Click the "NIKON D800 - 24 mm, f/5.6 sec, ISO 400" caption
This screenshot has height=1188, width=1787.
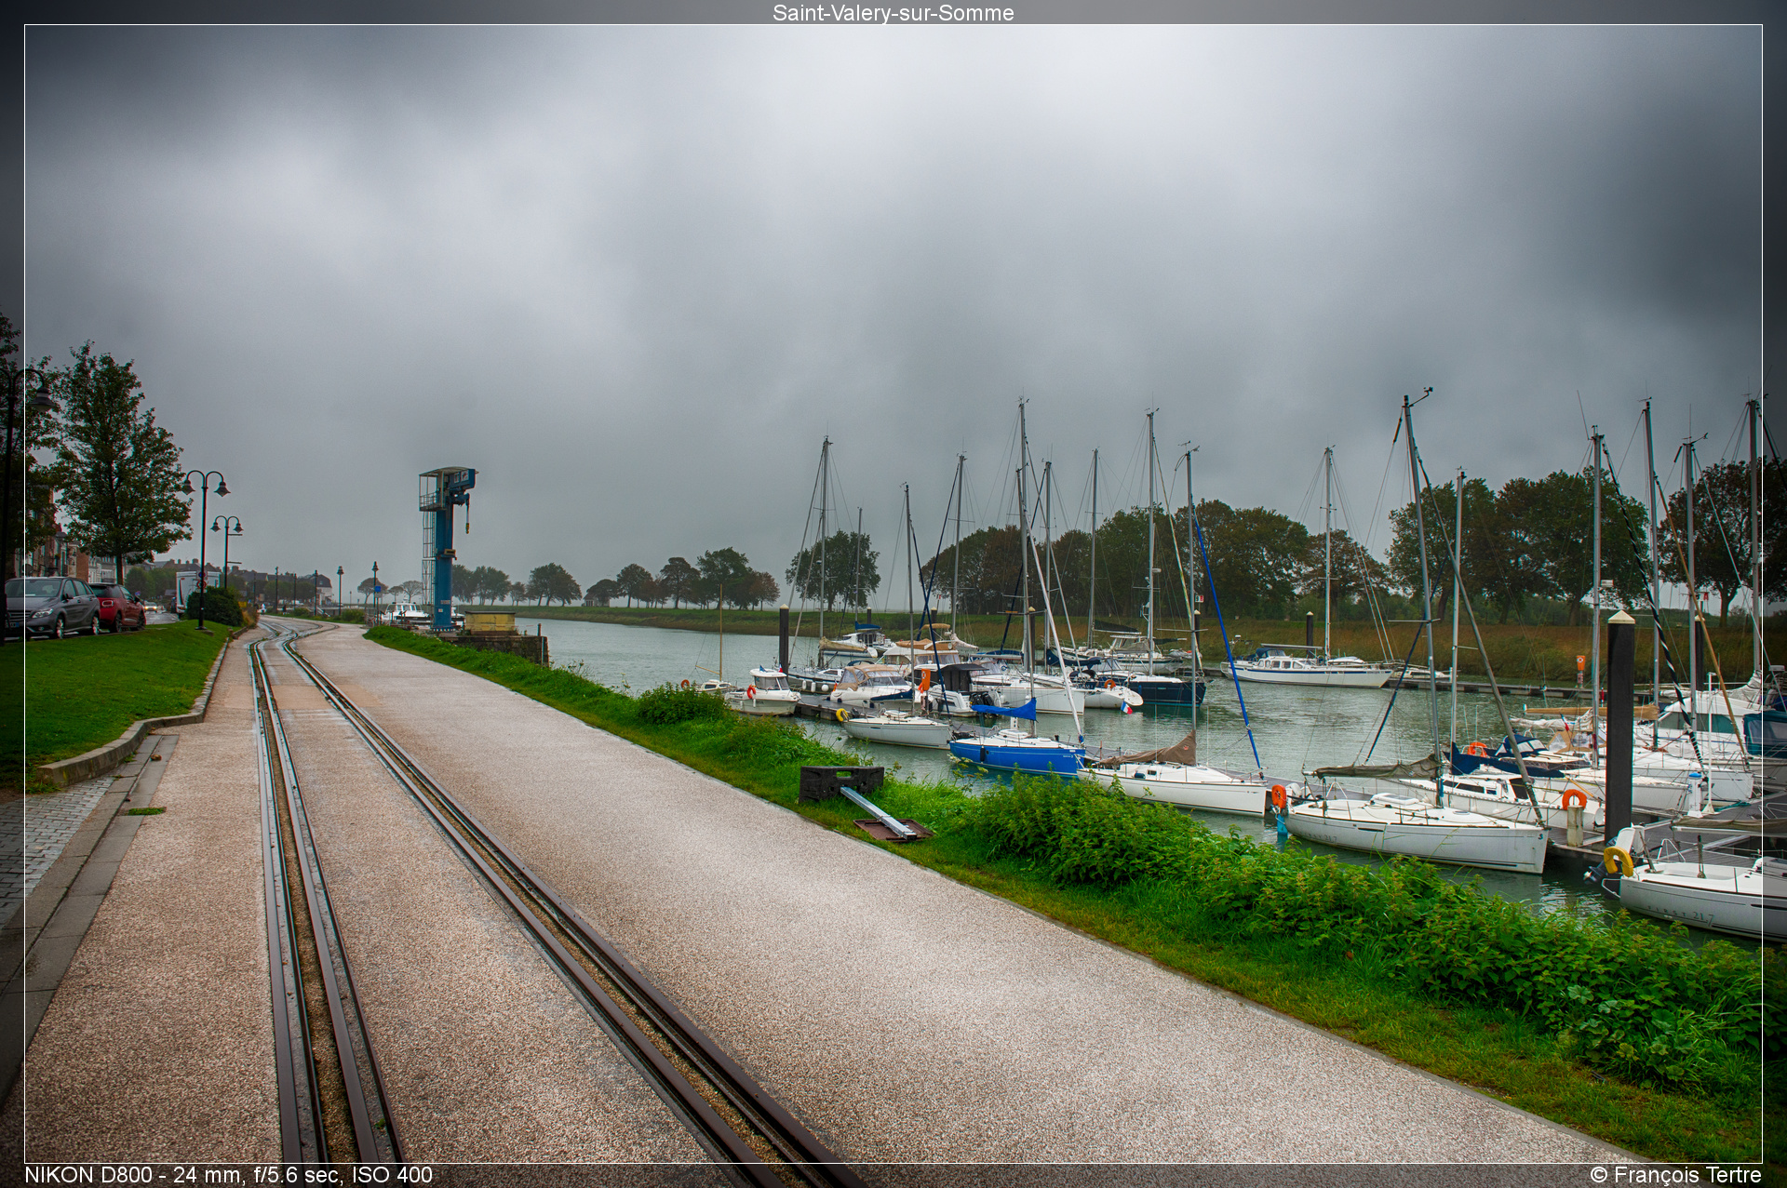(228, 1175)
